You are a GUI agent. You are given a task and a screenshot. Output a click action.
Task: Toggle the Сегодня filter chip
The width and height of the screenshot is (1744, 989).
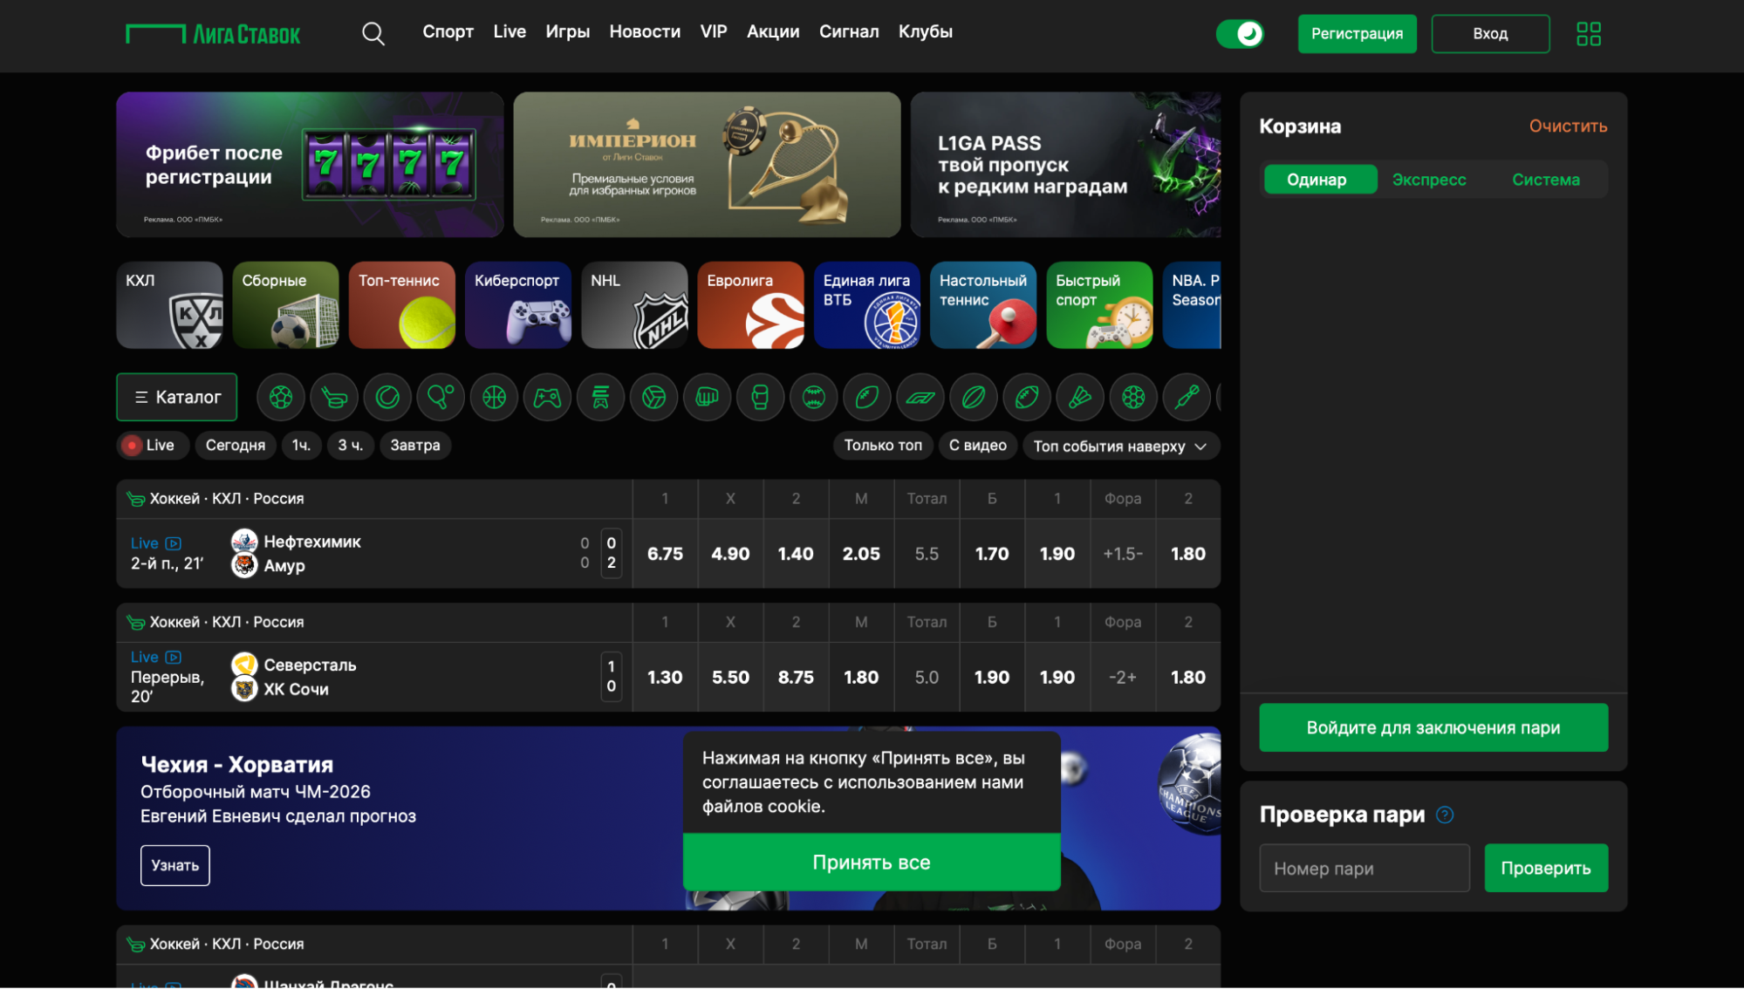tap(236, 446)
